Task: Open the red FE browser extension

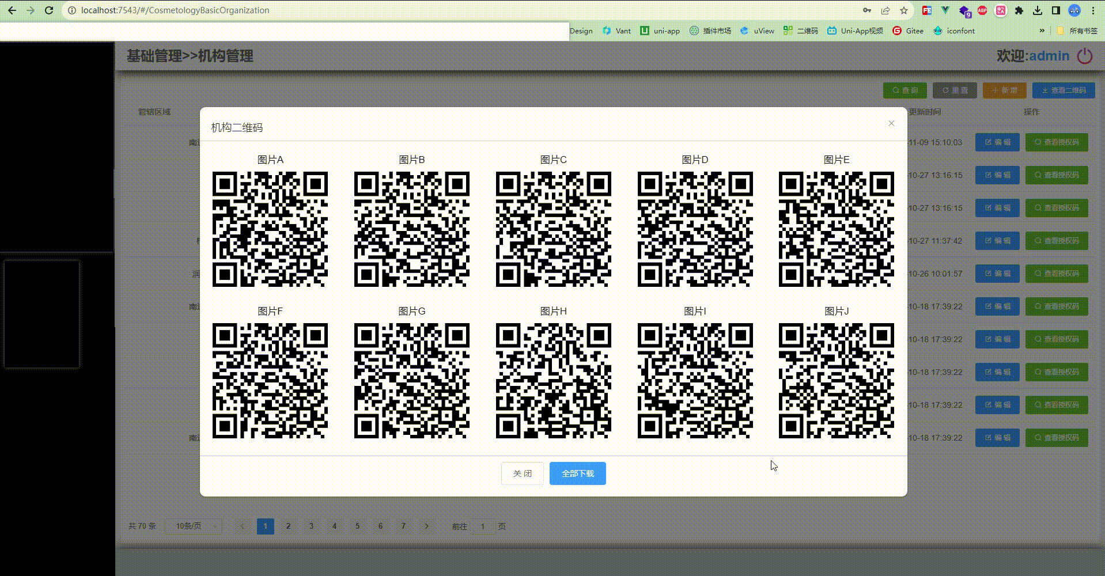Action: (x=926, y=10)
